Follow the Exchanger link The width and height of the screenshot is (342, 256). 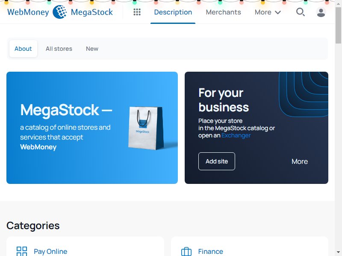pyautogui.click(x=236, y=135)
